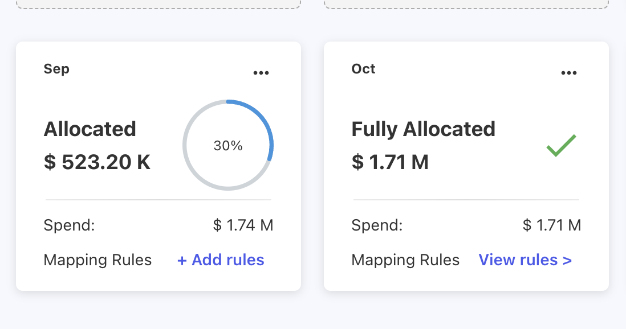View rules for the Oct card
This screenshot has width=626, height=329.
point(525,260)
